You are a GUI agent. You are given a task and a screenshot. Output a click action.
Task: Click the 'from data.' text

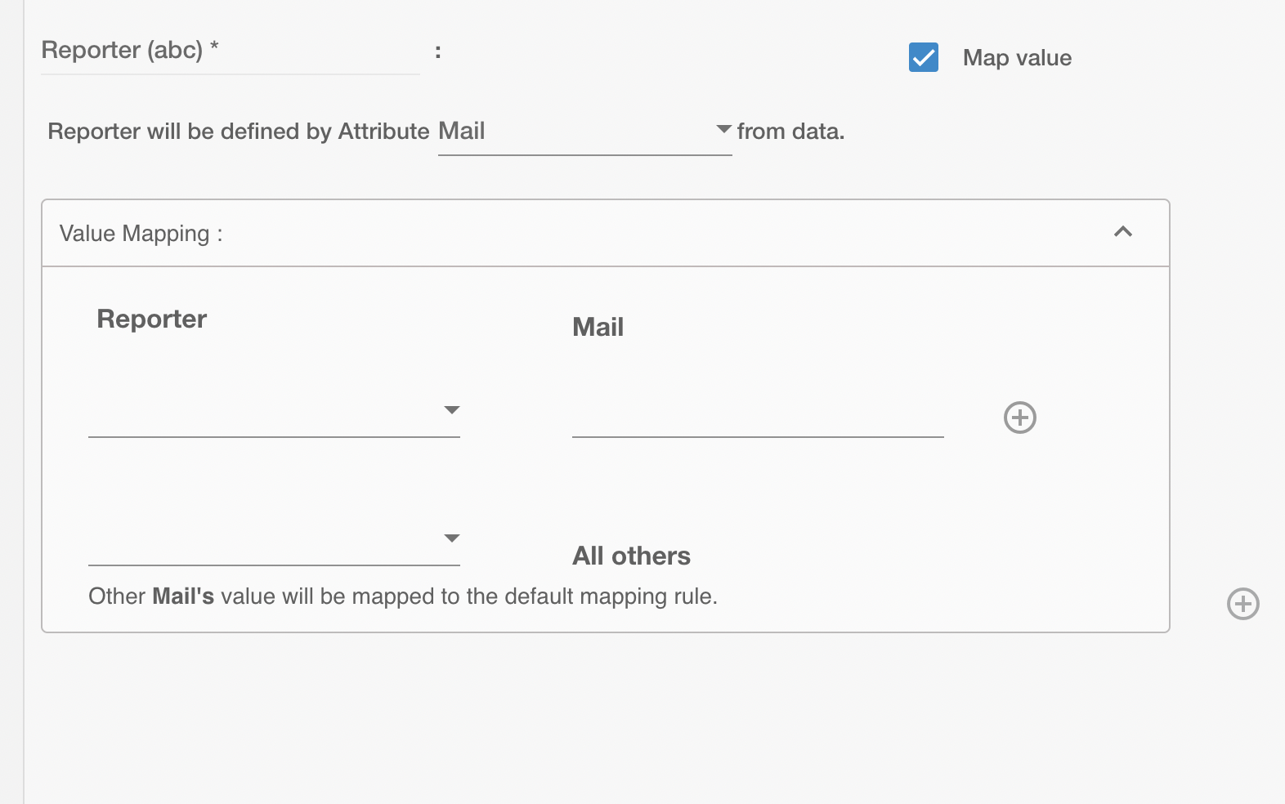coord(790,132)
